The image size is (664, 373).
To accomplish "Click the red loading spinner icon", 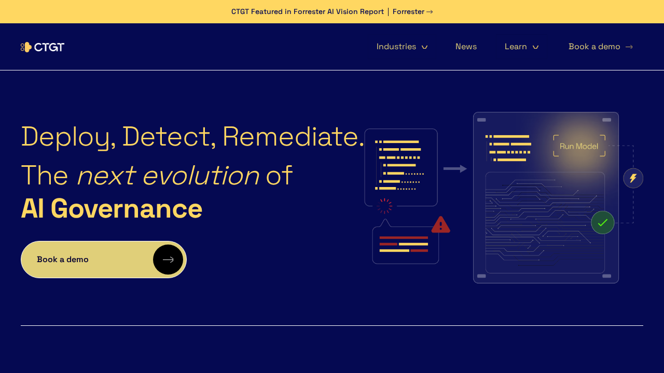I will coord(384,206).
